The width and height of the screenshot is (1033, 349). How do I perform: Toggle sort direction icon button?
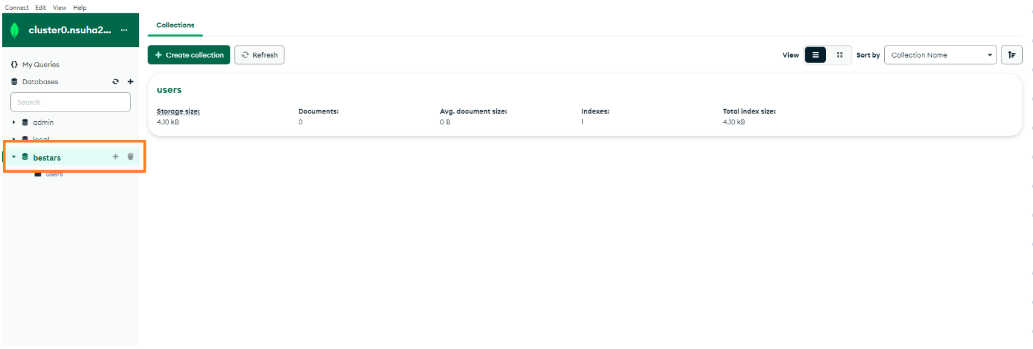1011,55
